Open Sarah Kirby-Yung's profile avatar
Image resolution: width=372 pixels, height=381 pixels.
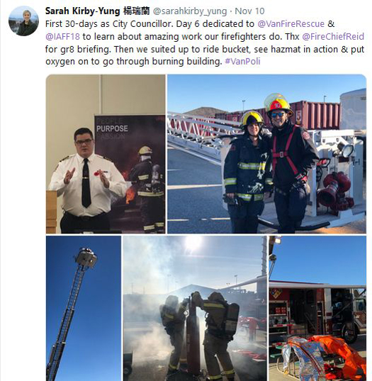23,21
